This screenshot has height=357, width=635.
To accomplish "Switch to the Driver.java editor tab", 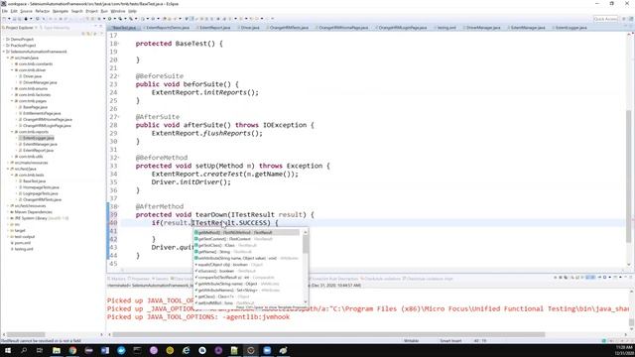I will click(x=249, y=28).
